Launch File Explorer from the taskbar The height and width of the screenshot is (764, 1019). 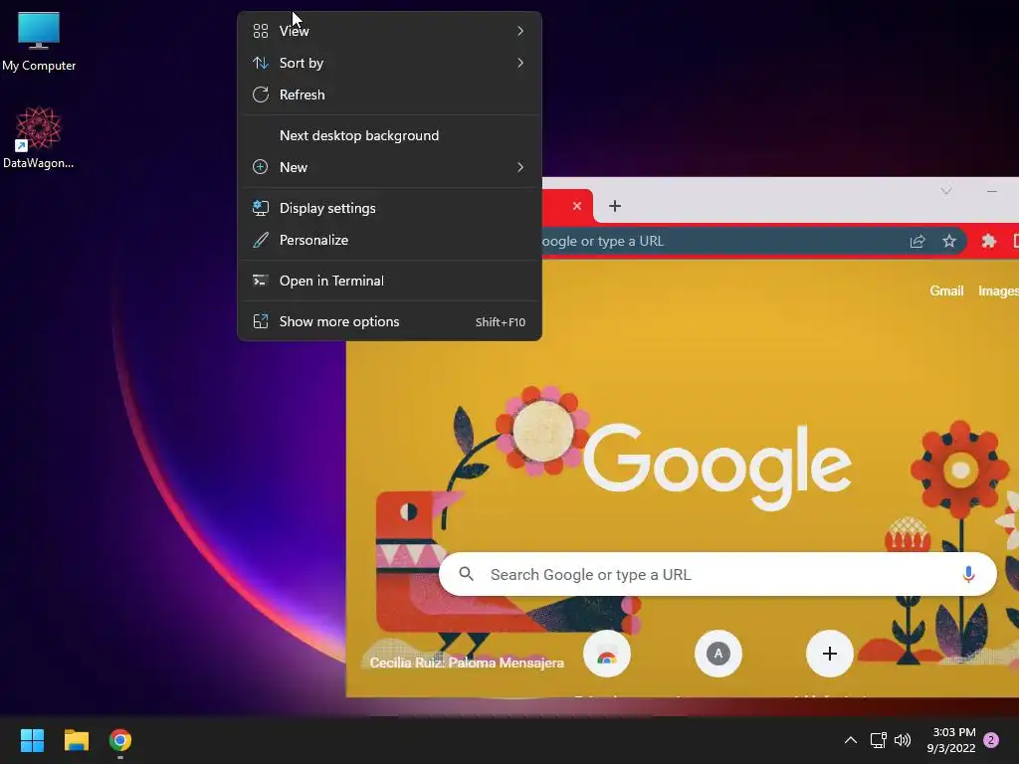pos(76,740)
